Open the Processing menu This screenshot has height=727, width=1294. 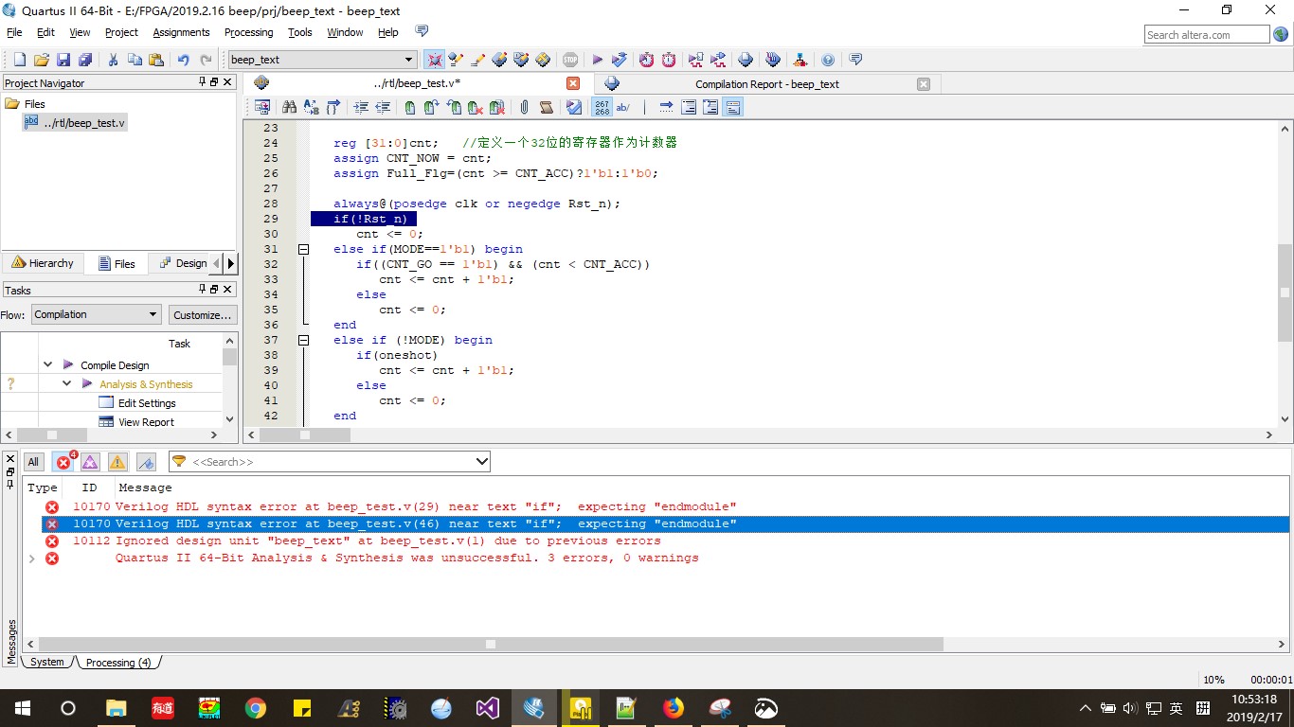tap(248, 32)
